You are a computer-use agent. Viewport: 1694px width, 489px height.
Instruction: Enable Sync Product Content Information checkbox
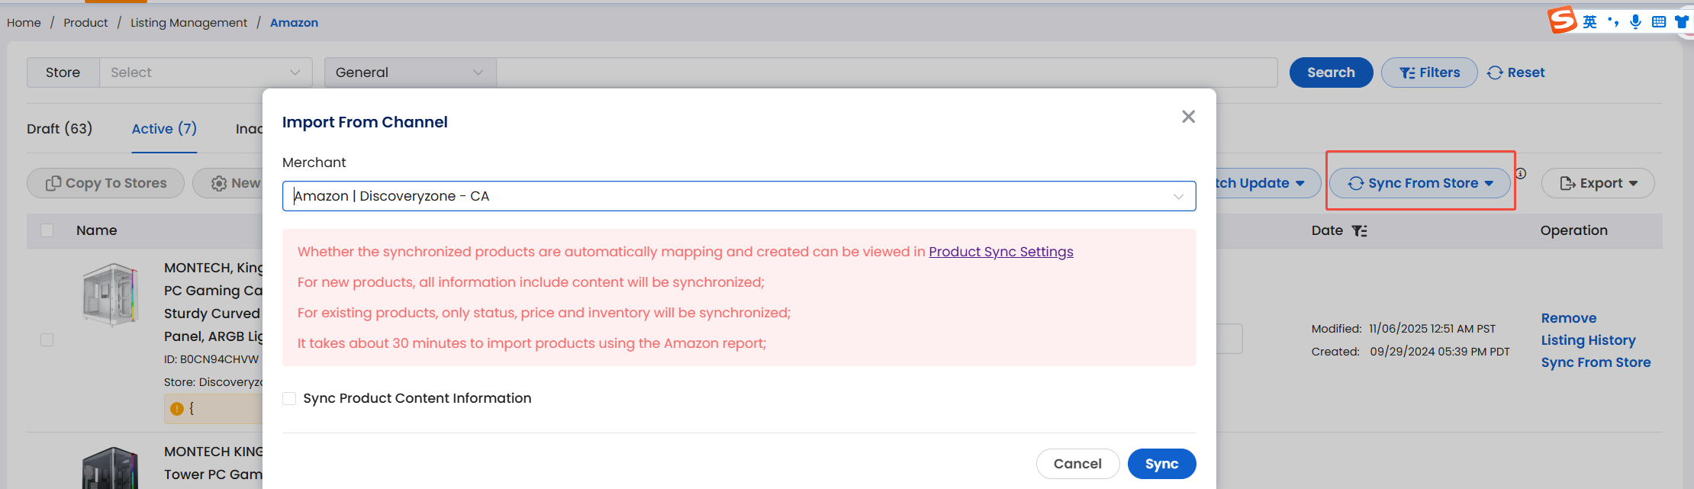point(289,398)
